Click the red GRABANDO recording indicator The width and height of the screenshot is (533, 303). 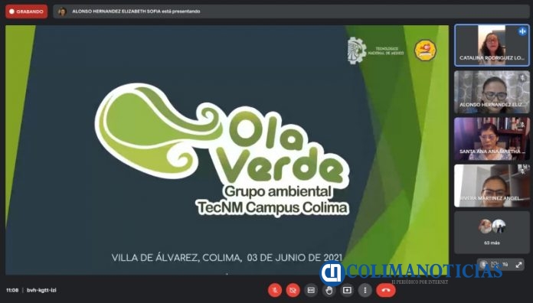pyautogui.click(x=27, y=11)
